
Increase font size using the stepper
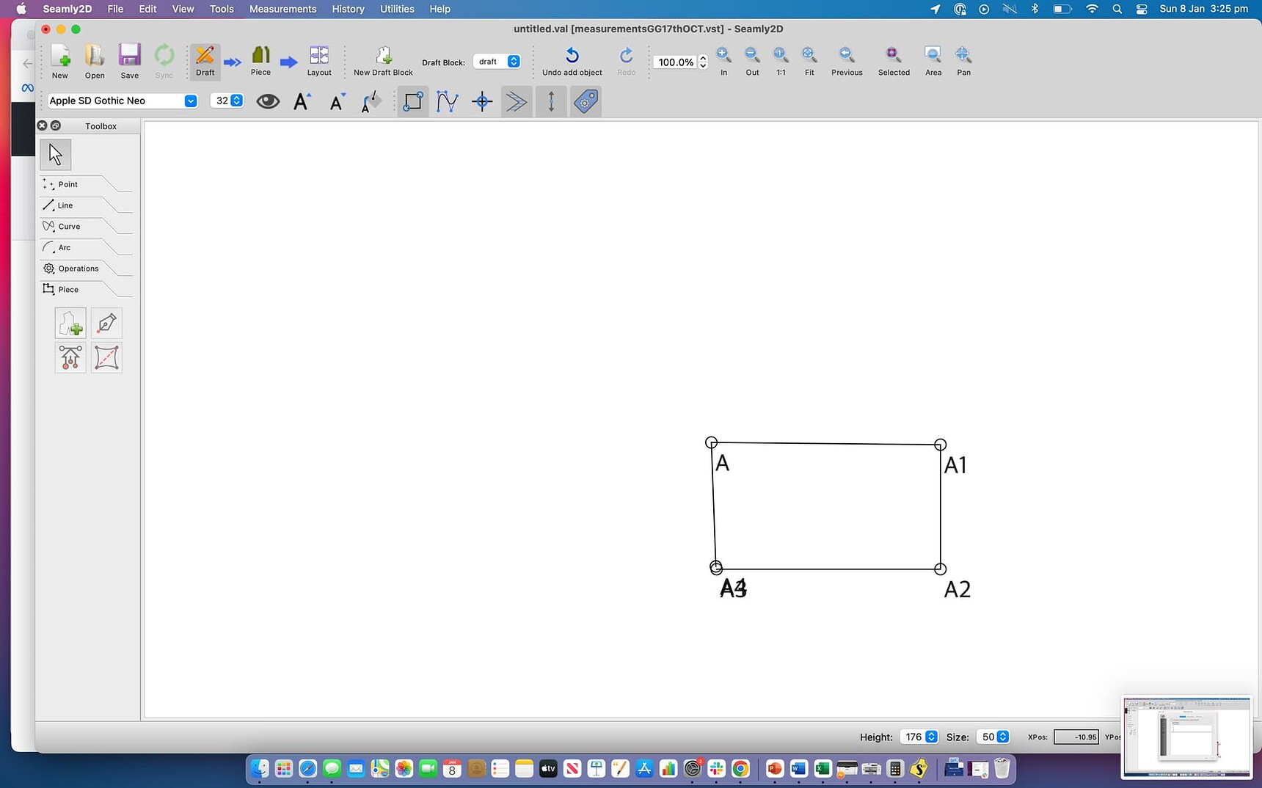click(x=236, y=97)
